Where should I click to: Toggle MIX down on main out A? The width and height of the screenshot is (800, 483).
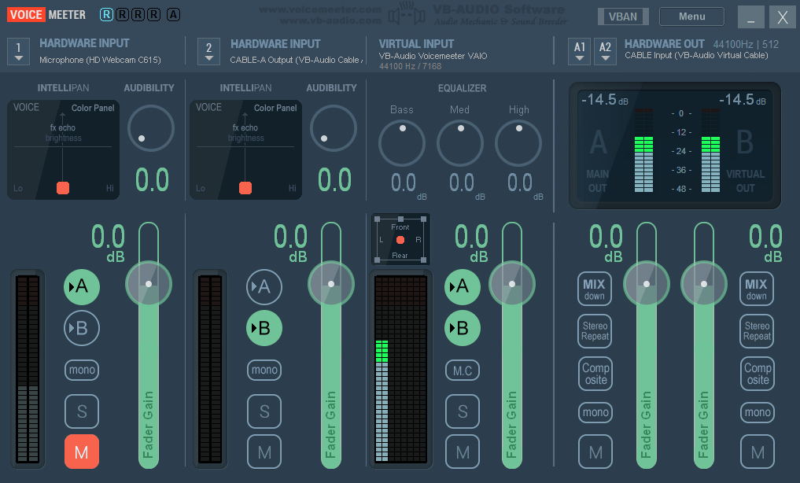tap(595, 289)
